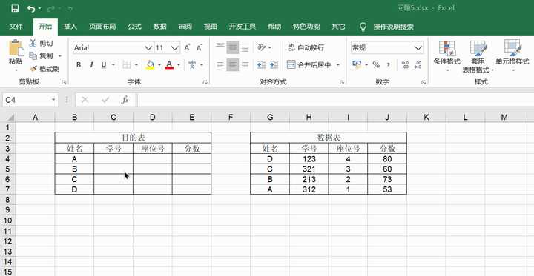This screenshot has width=534, height=276.
Task: Select column H header
Action: pos(309,117)
